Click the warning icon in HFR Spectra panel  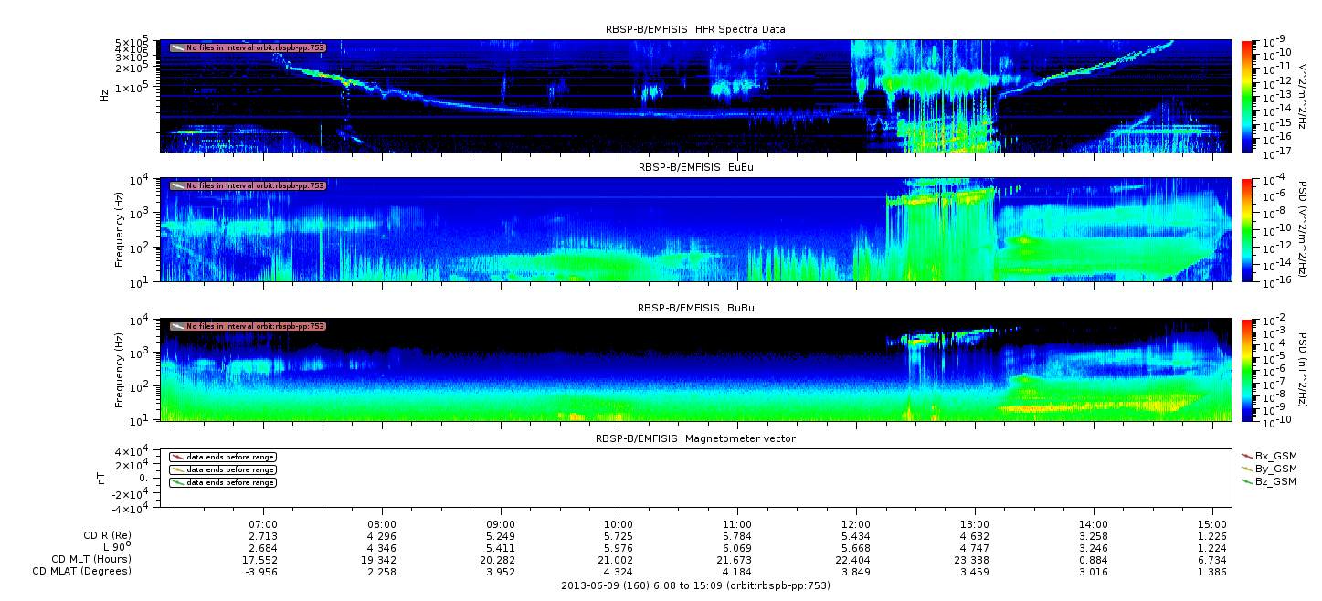[x=177, y=47]
